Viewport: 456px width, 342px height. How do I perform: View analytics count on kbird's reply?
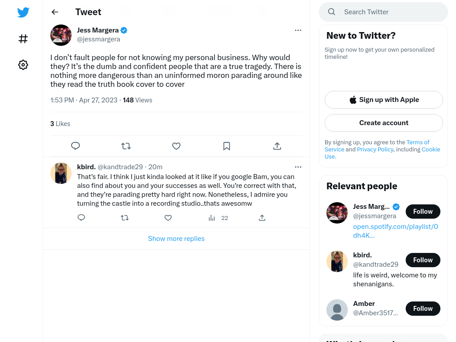click(218, 218)
